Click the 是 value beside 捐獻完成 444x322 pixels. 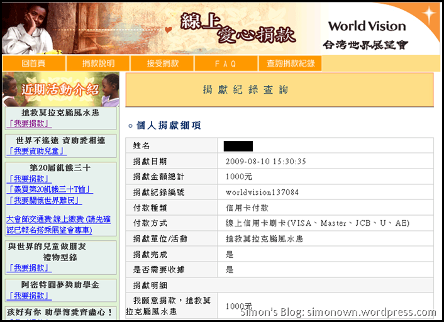click(230, 254)
